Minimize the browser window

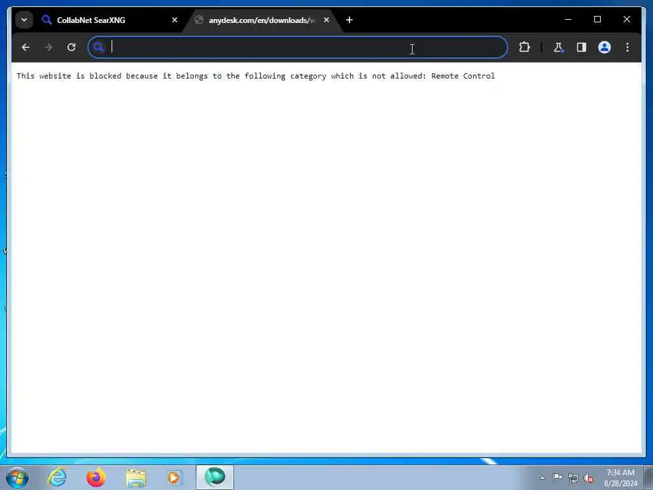click(x=568, y=19)
